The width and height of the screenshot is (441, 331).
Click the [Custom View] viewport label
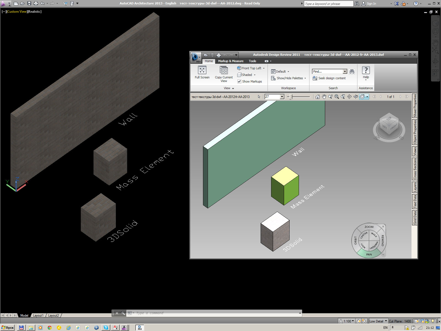point(17,12)
